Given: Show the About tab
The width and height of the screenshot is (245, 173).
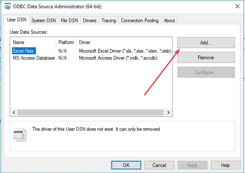Looking at the screenshot, I should (169, 21).
